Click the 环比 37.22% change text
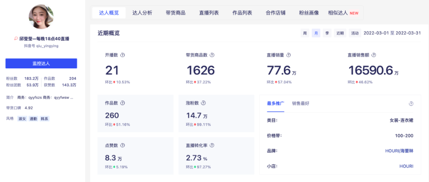Image resolution: width=429 pixels, height=182 pixels. 198,82
